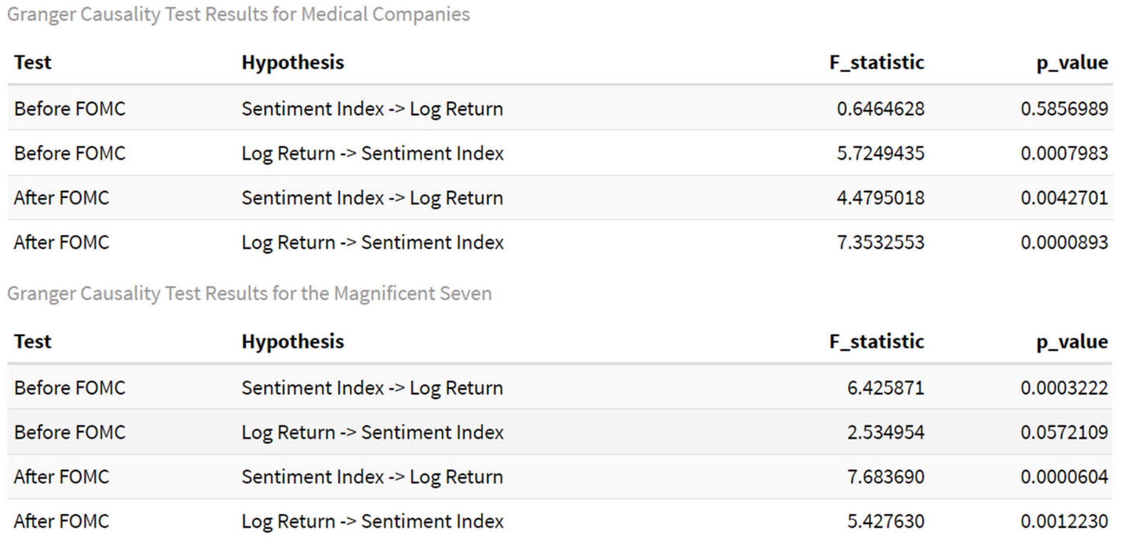The width and height of the screenshot is (1122, 540).
Task: Click the F_statistic value 5.7249435
Action: (x=880, y=154)
